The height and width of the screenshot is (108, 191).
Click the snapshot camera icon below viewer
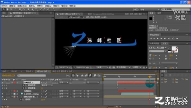pyautogui.click(x=87, y=67)
